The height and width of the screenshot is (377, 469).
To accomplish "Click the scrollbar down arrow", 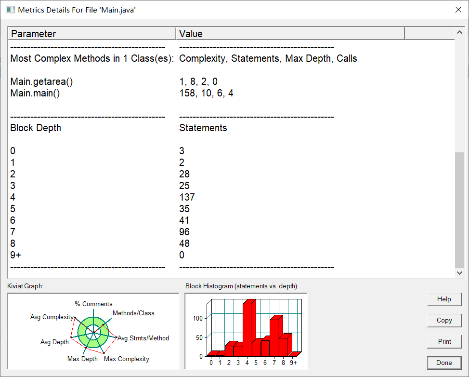I will point(460,273).
